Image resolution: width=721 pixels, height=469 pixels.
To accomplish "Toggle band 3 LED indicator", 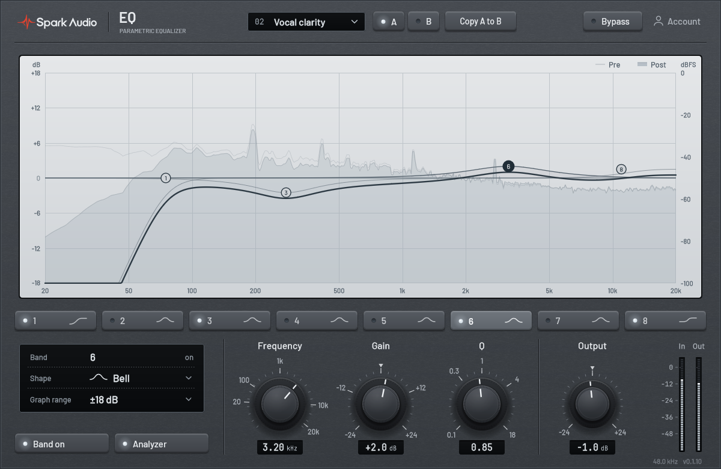I will coord(199,321).
